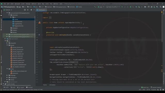Click the Android Studio logo icon
Image resolution: width=165 pixels, height=93 pixels.
[2, 4]
